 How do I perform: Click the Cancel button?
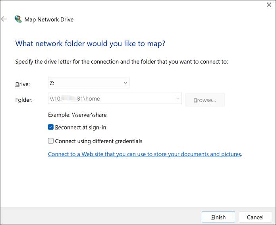point(255,217)
